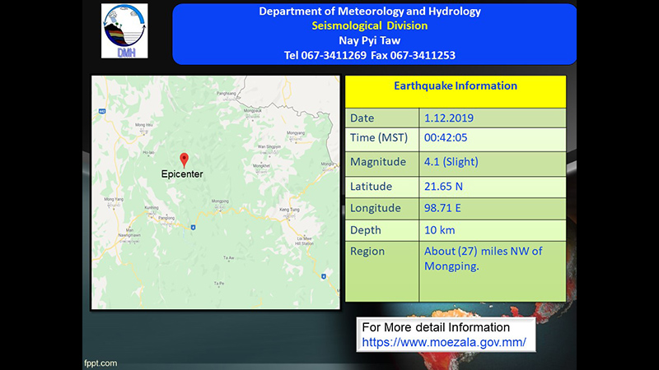The width and height of the screenshot is (659, 370).
Task: Select the '21.65 N' latitude value
Action: point(443,187)
